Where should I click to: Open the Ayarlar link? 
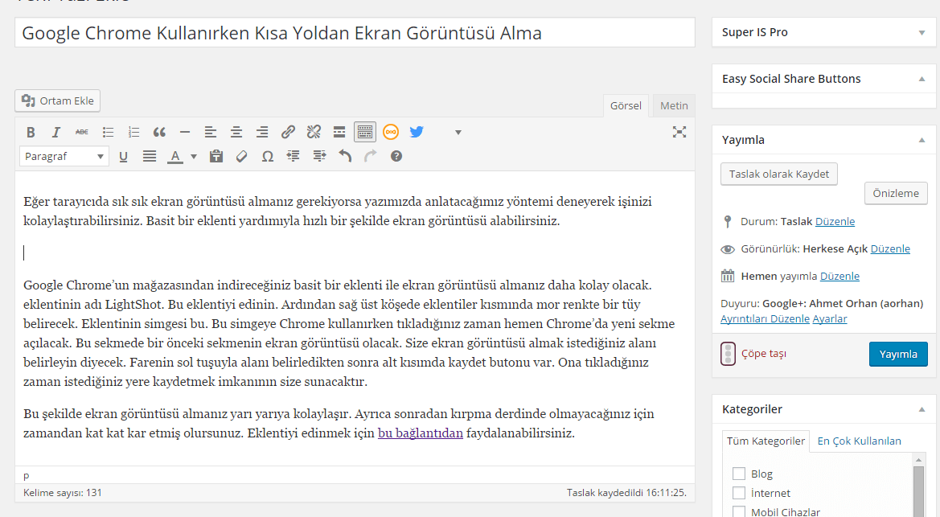click(830, 319)
